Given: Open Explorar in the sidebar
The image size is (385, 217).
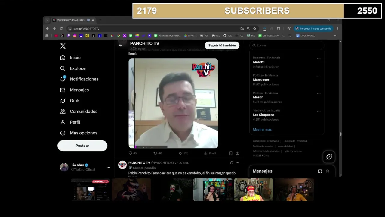Looking at the screenshot, I should 73,68.
